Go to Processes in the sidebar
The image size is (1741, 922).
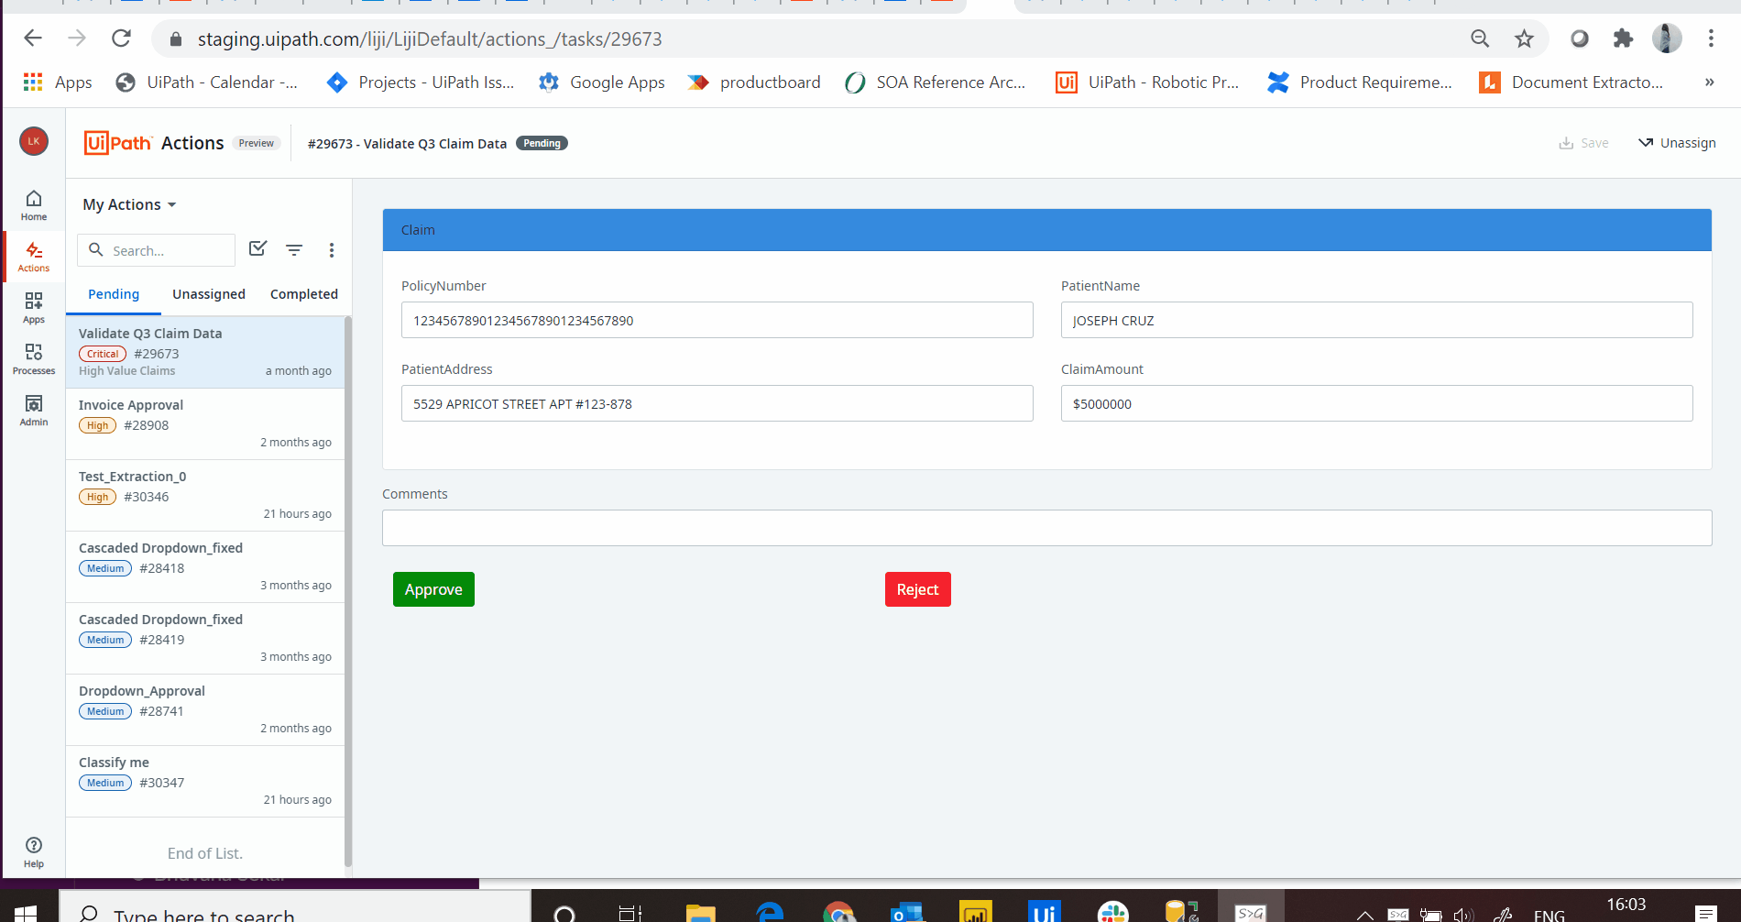34,358
